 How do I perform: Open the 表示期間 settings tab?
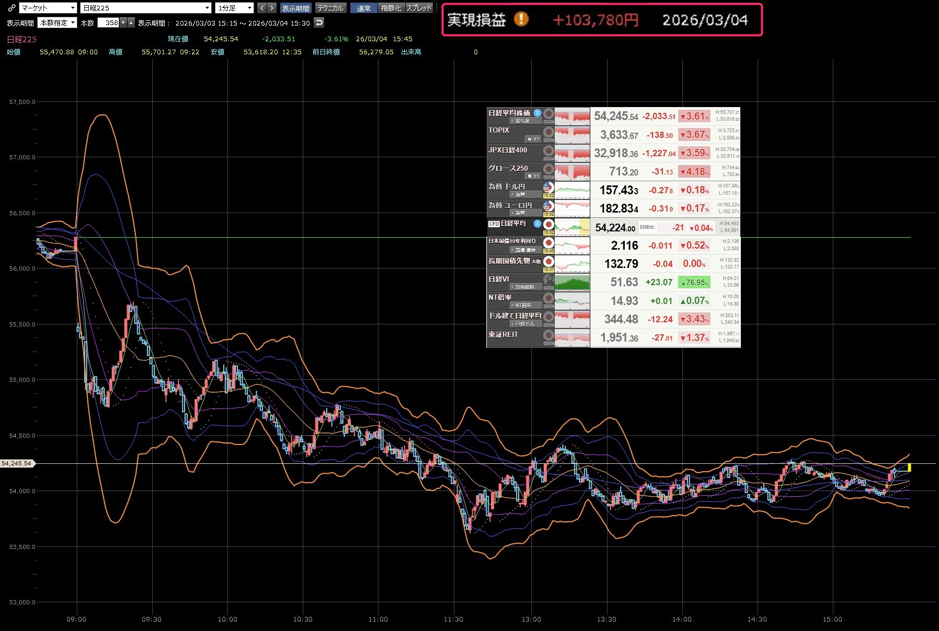click(x=295, y=8)
